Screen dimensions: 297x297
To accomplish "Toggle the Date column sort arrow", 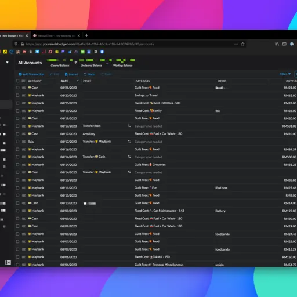I will (78, 81).
